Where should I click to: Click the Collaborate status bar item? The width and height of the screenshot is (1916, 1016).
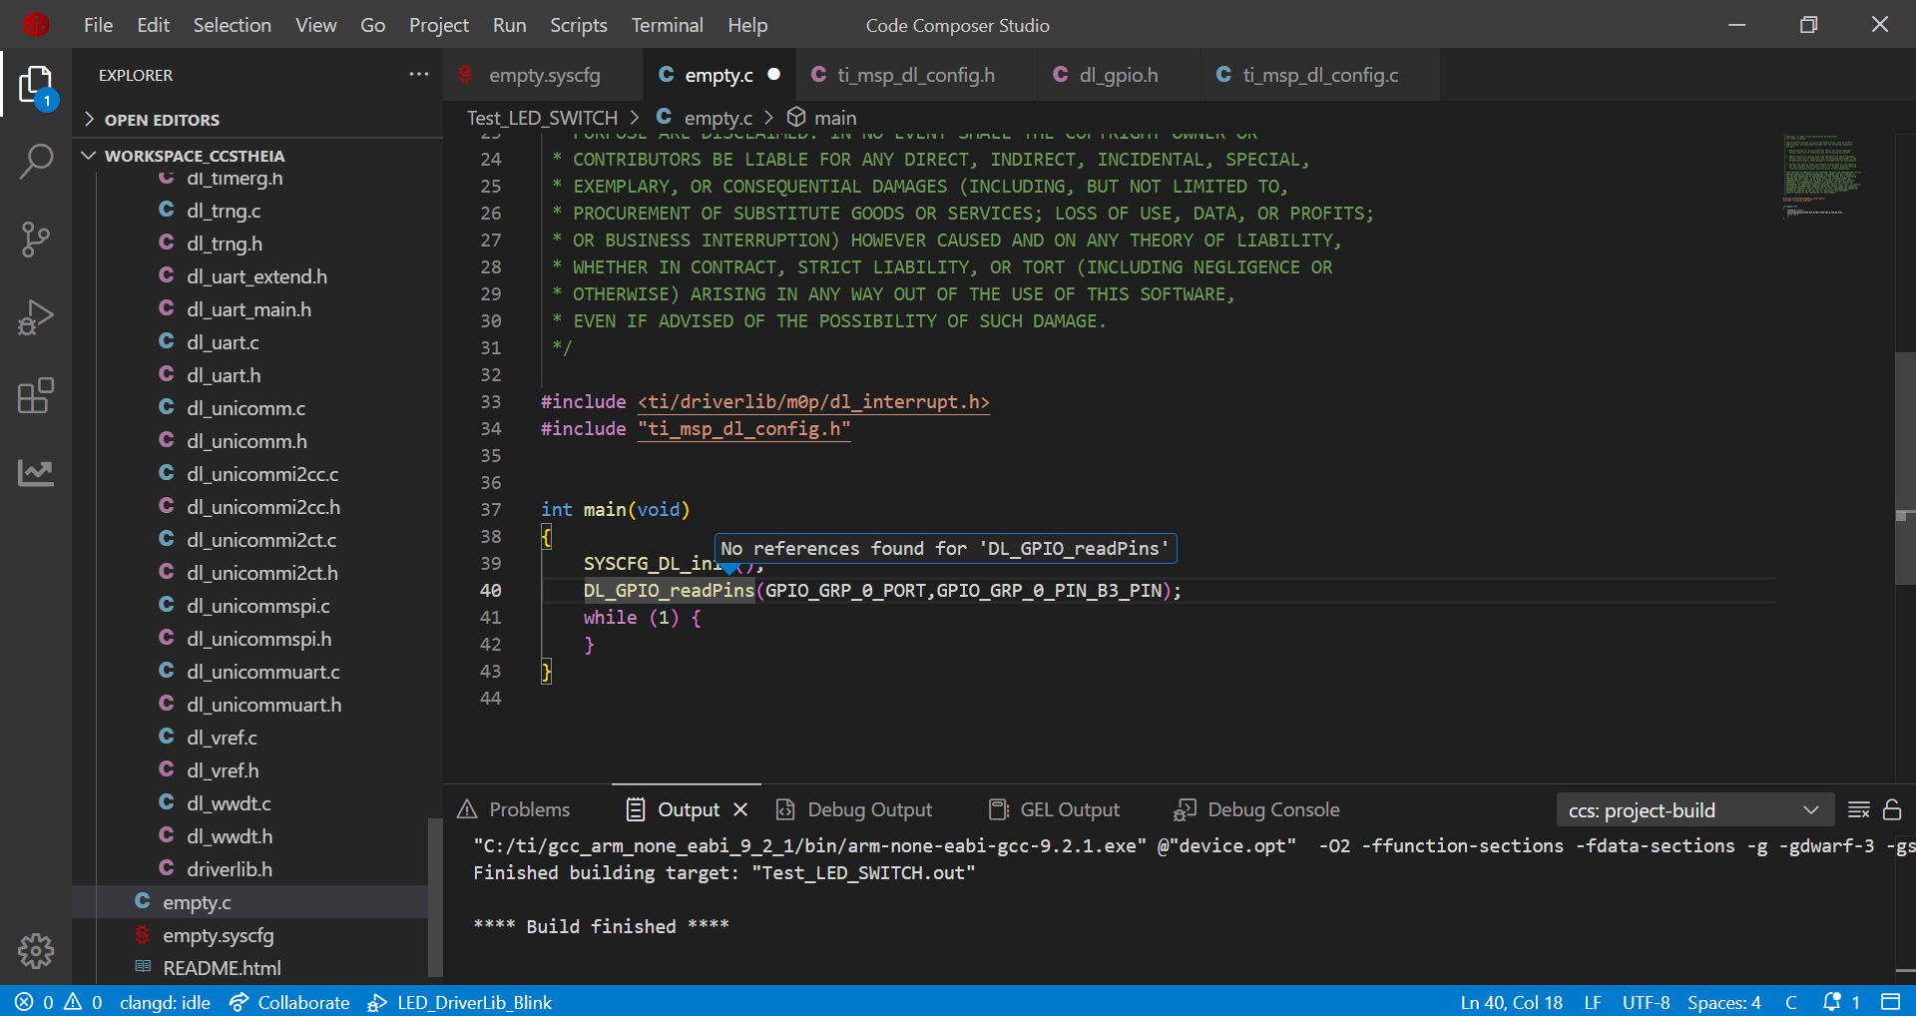click(289, 1002)
